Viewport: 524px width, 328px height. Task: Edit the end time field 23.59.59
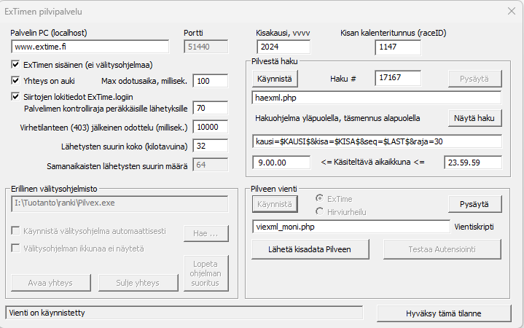point(472,163)
